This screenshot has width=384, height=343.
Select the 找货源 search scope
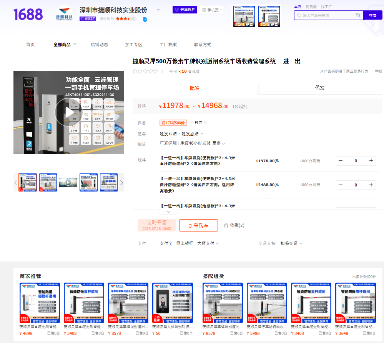311,7
